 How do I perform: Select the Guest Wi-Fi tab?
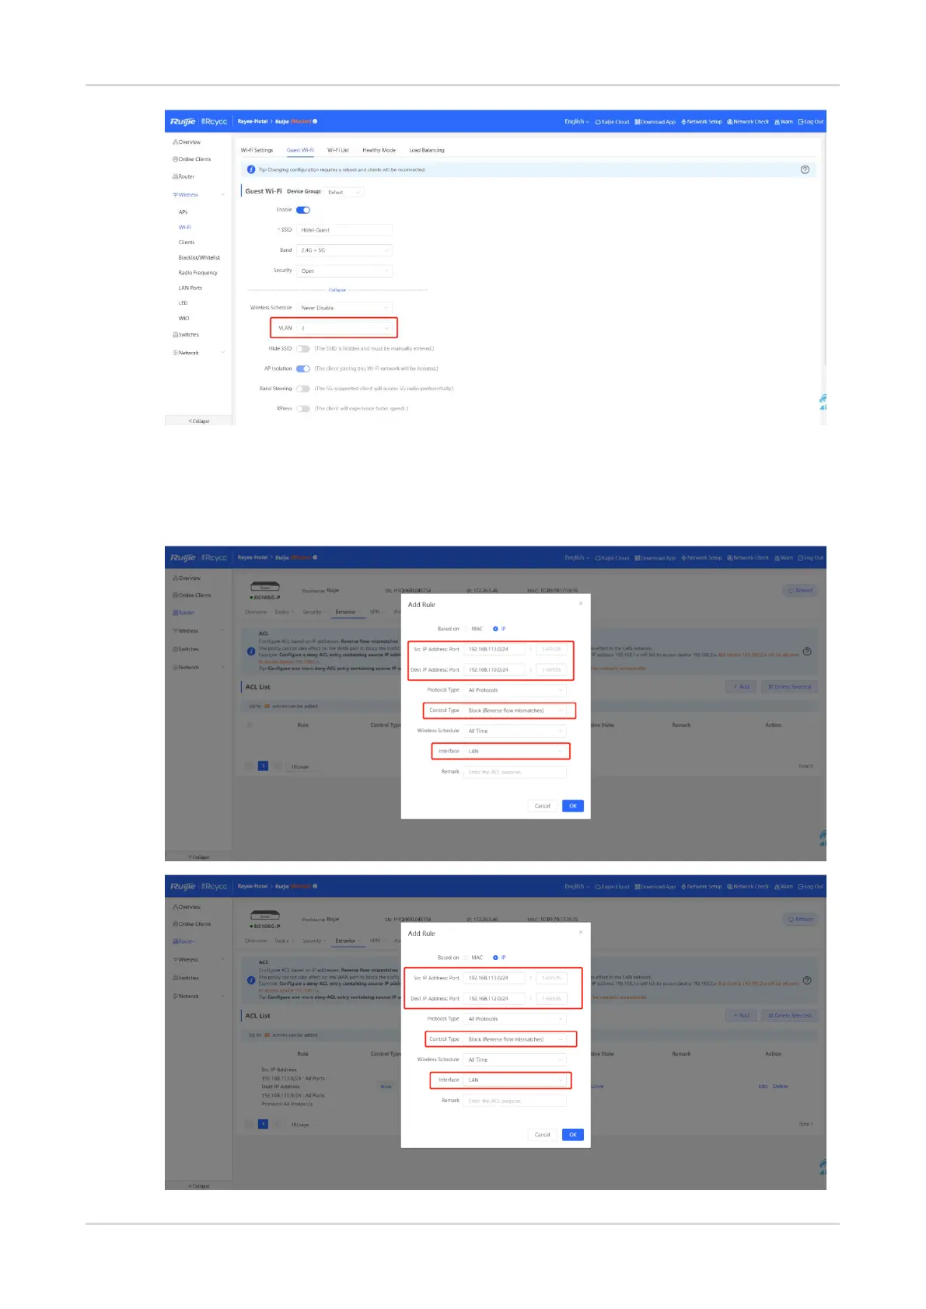click(x=300, y=151)
